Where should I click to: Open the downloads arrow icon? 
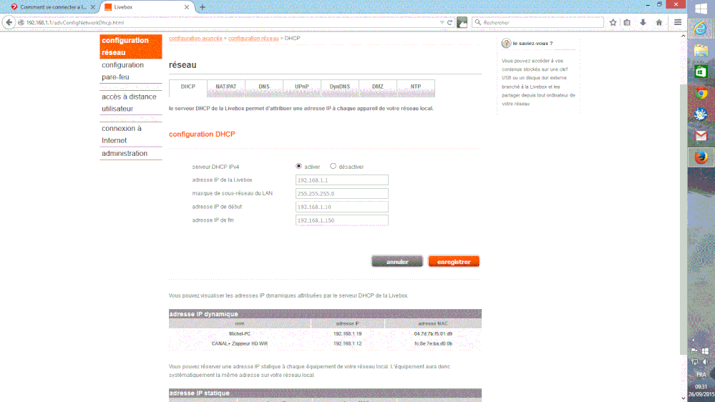coord(643,22)
